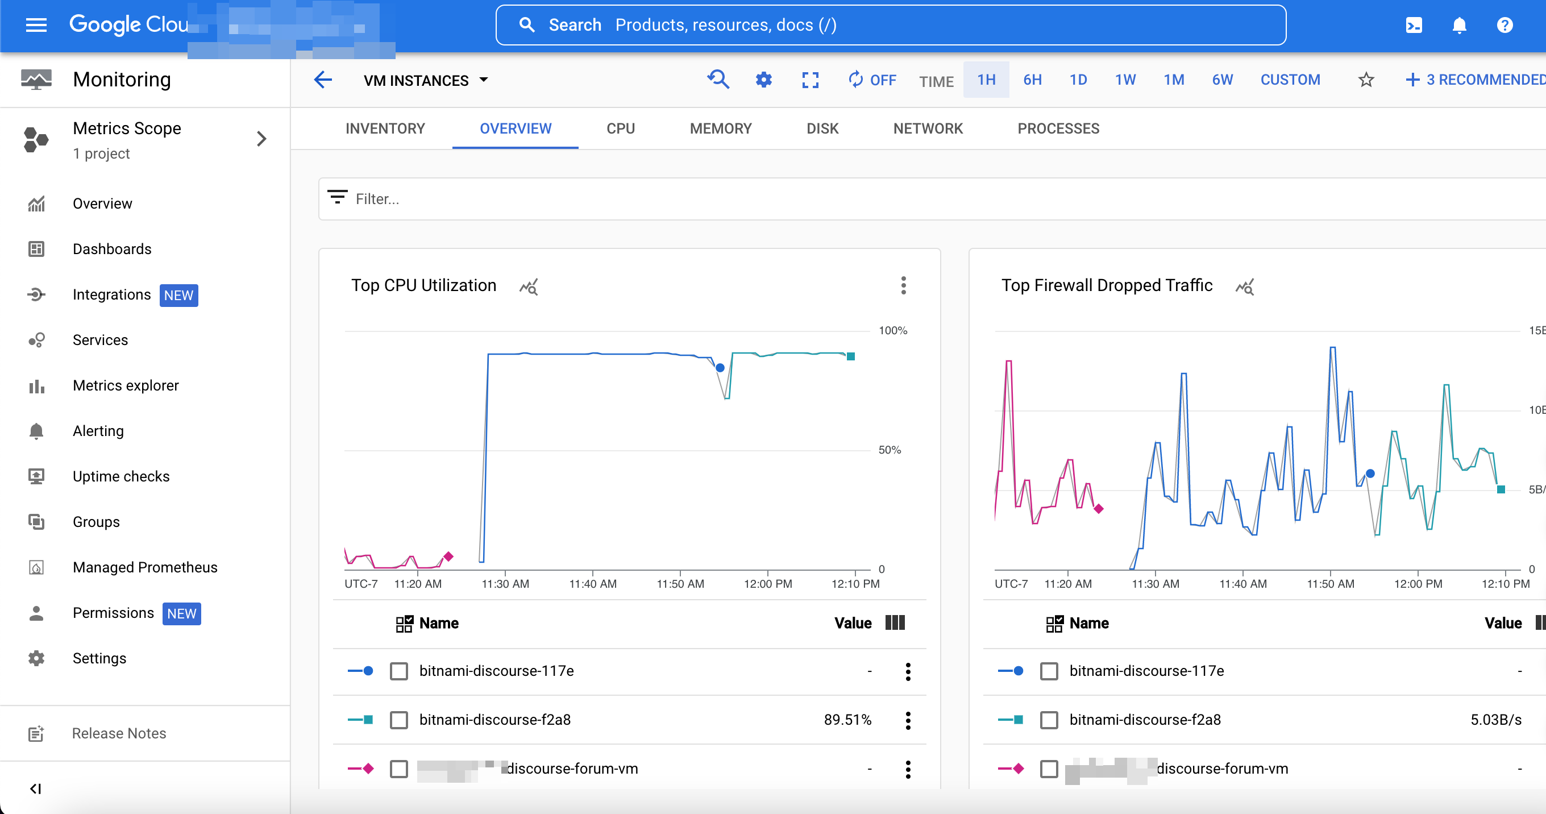The image size is (1546, 814).
Task: Expand the Metrics Scope panel
Action: pyautogui.click(x=261, y=139)
